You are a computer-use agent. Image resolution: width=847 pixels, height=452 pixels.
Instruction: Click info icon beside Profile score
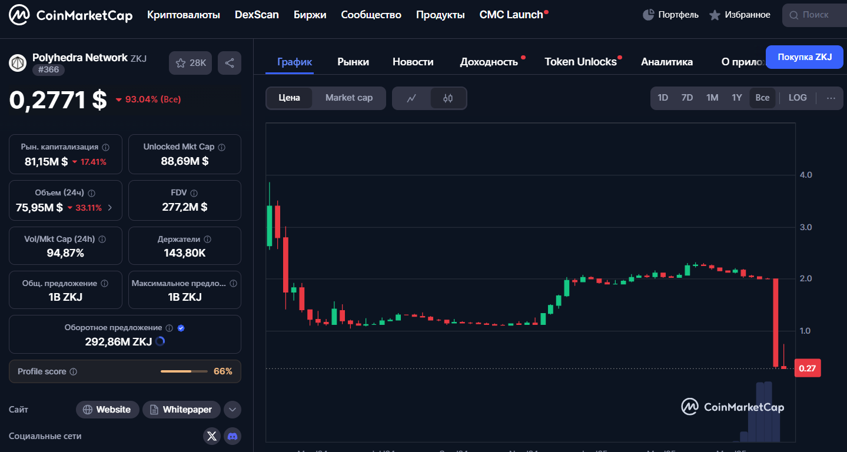74,372
